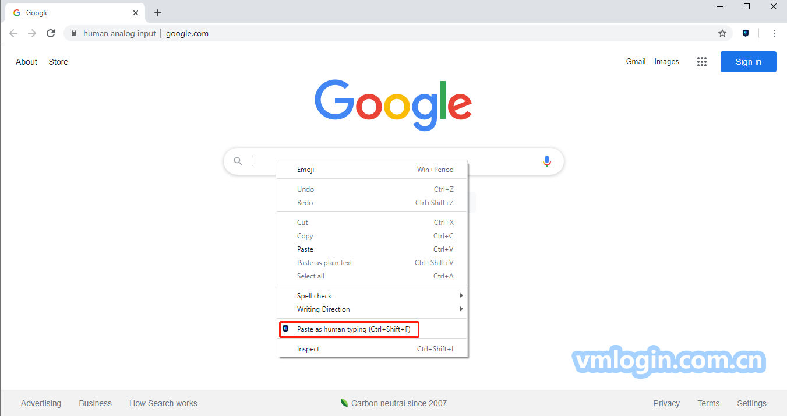Click the Reload page icon
787x416 pixels.
(x=51, y=33)
